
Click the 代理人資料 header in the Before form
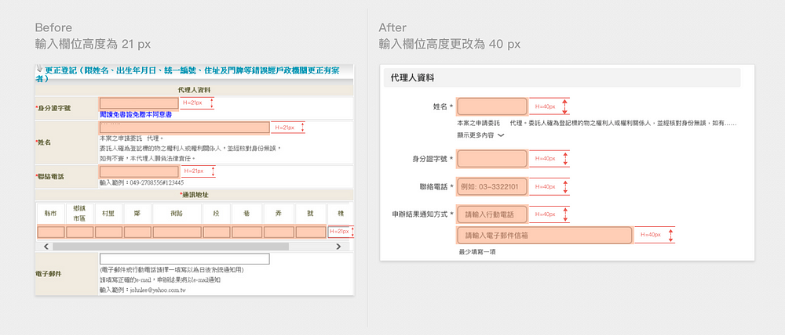coord(194,90)
